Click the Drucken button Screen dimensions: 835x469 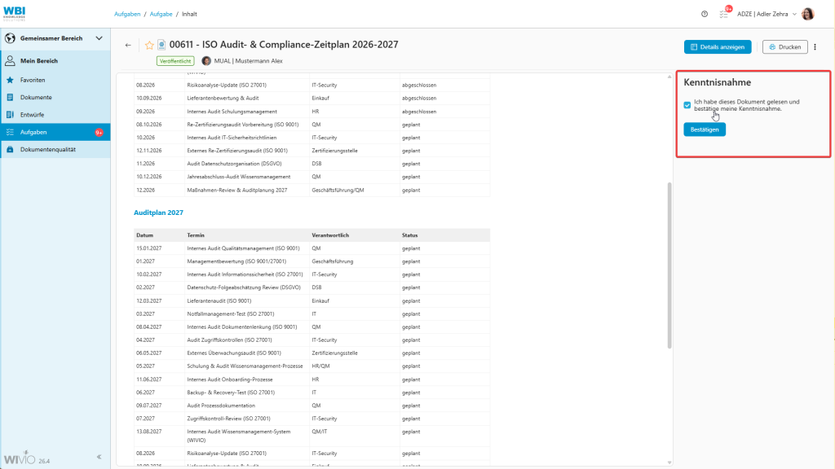(x=785, y=46)
